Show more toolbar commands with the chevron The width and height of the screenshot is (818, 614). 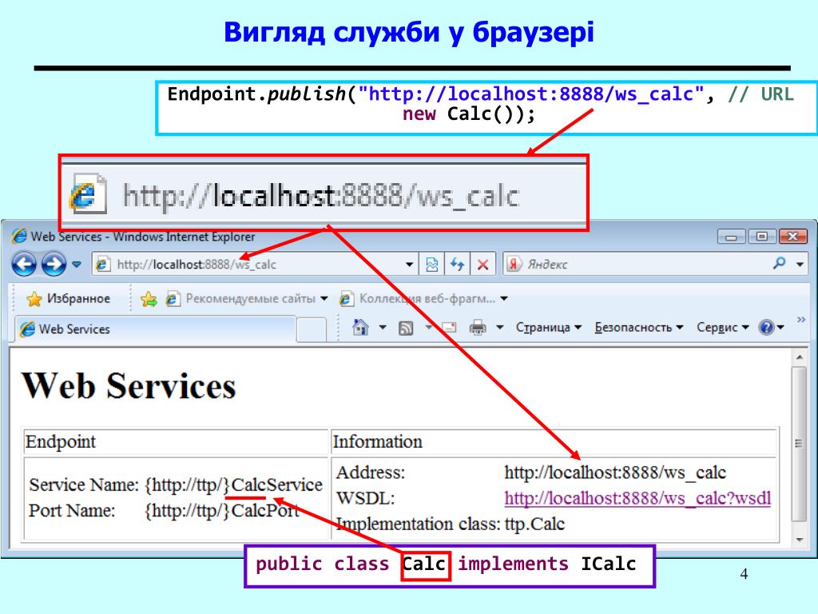800,320
